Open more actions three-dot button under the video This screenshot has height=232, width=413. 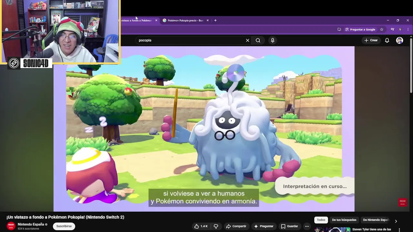coord(307,226)
